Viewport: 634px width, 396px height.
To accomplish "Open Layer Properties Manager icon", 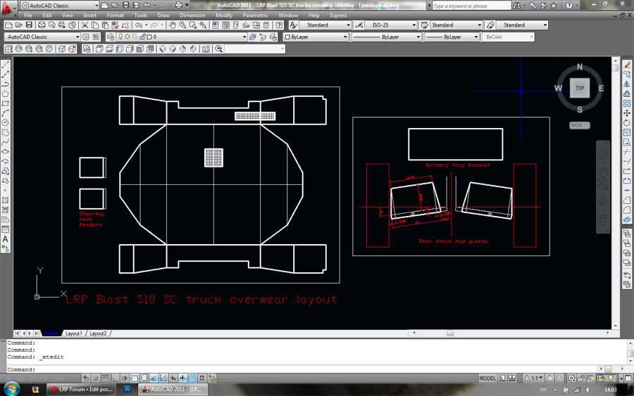I will (x=111, y=37).
